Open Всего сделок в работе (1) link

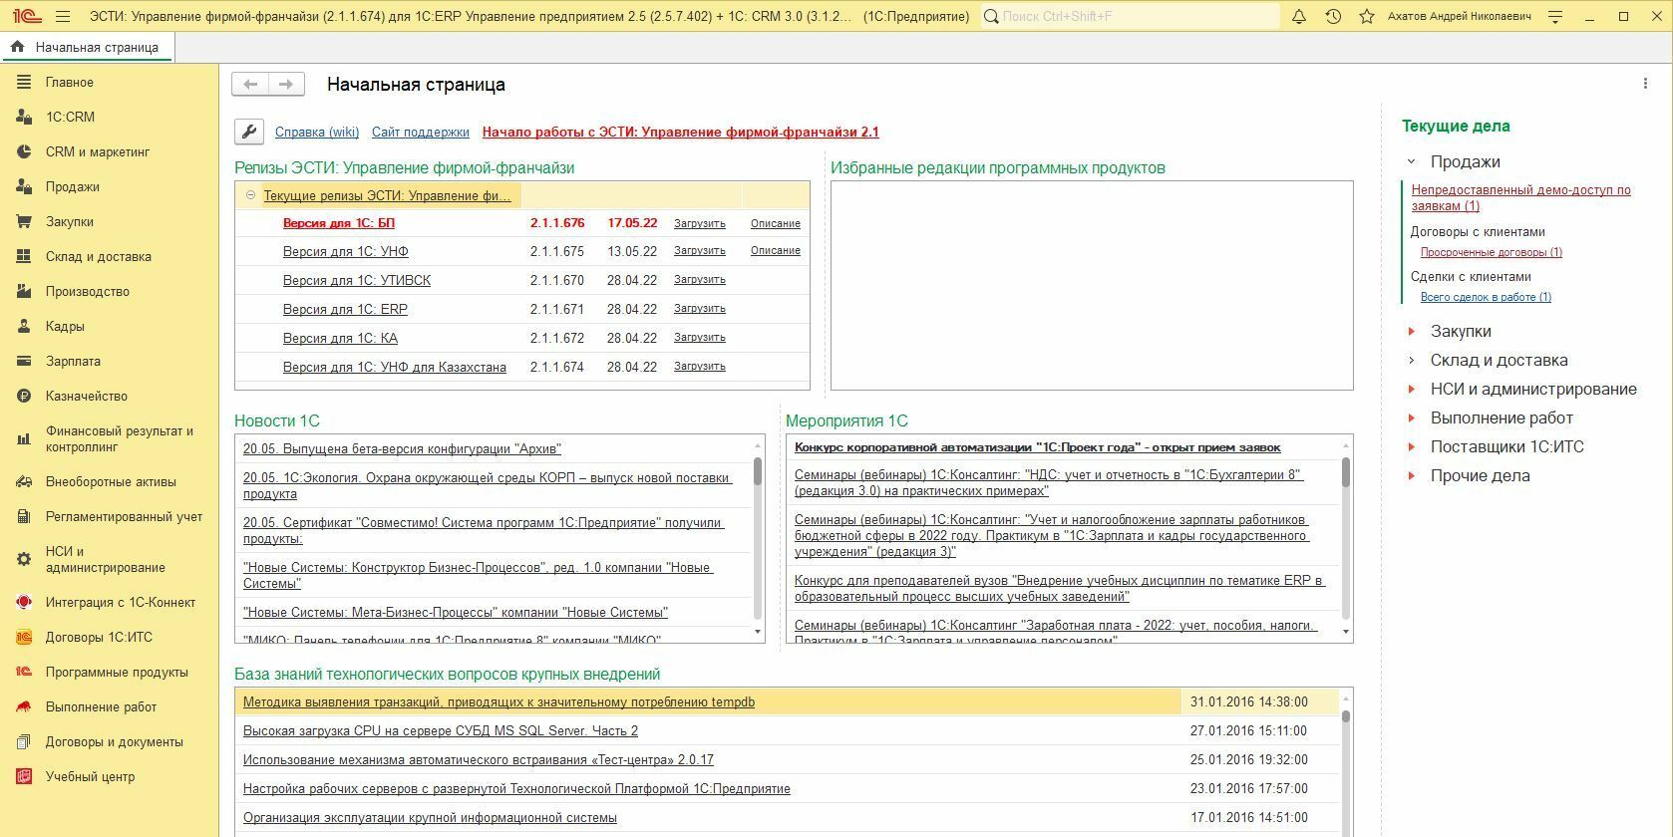click(x=1486, y=297)
